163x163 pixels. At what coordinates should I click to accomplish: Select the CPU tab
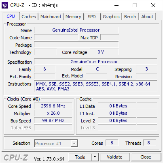pyautogui.click(x=11, y=16)
